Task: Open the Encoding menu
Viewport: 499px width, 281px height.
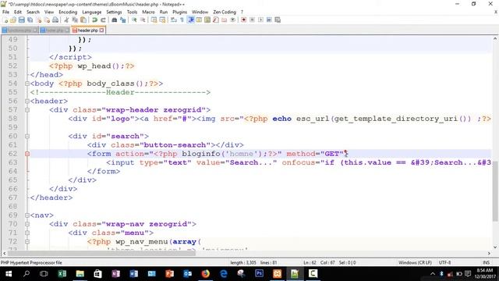Action: coord(68,12)
